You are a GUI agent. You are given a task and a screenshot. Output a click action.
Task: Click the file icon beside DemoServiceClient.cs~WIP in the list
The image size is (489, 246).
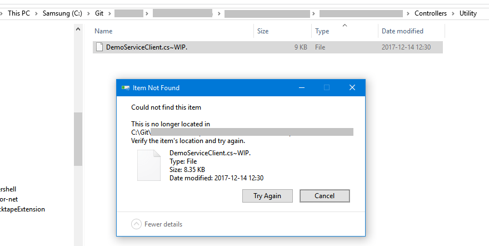(99, 47)
